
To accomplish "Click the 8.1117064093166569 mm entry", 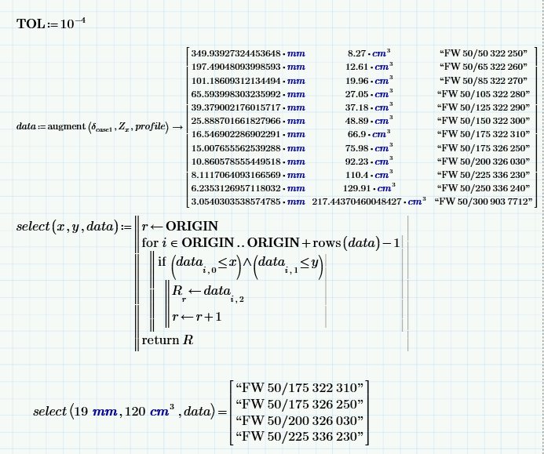I will tap(248, 175).
